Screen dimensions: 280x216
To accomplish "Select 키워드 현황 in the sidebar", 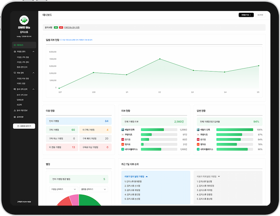I will pyautogui.click(x=21, y=83).
